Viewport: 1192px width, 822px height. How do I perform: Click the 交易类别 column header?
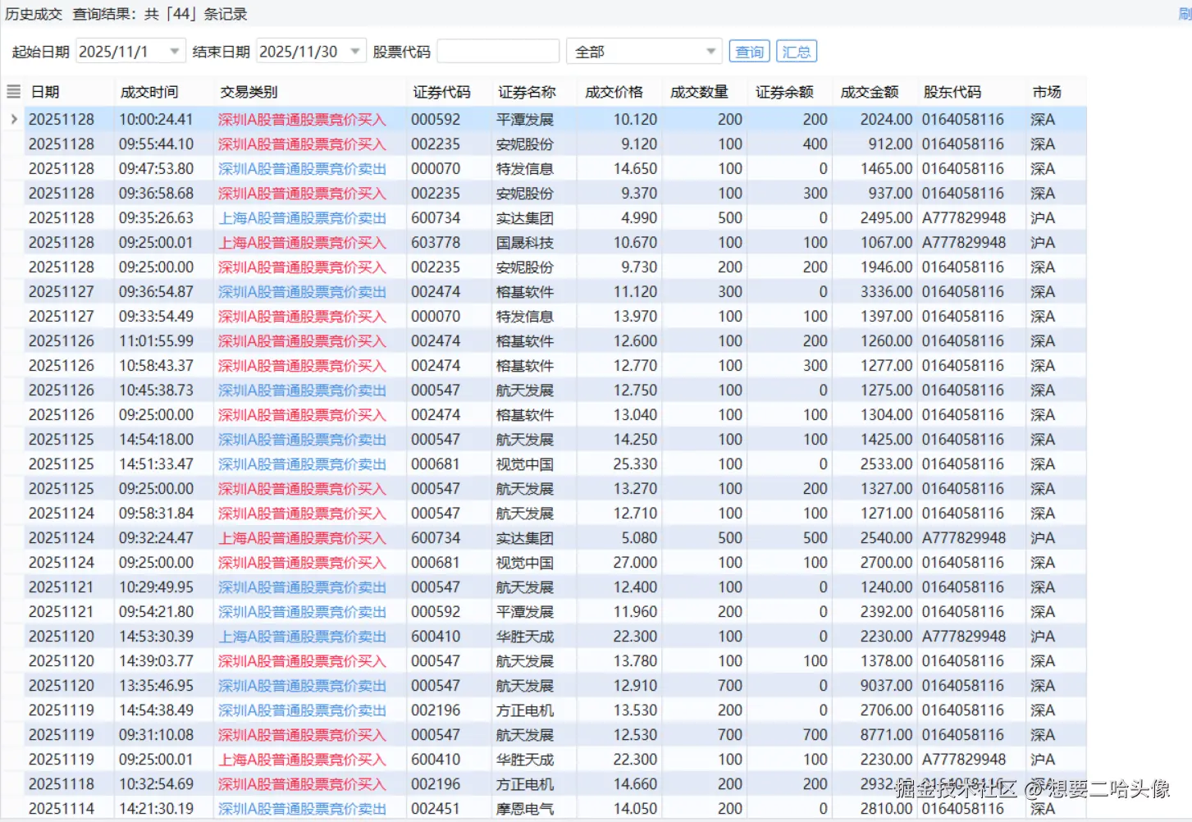[x=248, y=91]
